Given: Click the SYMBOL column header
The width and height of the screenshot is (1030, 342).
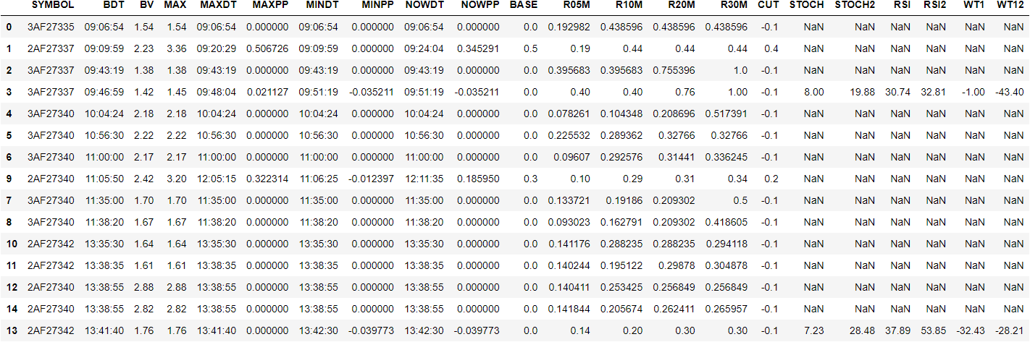Looking at the screenshot, I should [x=53, y=5].
